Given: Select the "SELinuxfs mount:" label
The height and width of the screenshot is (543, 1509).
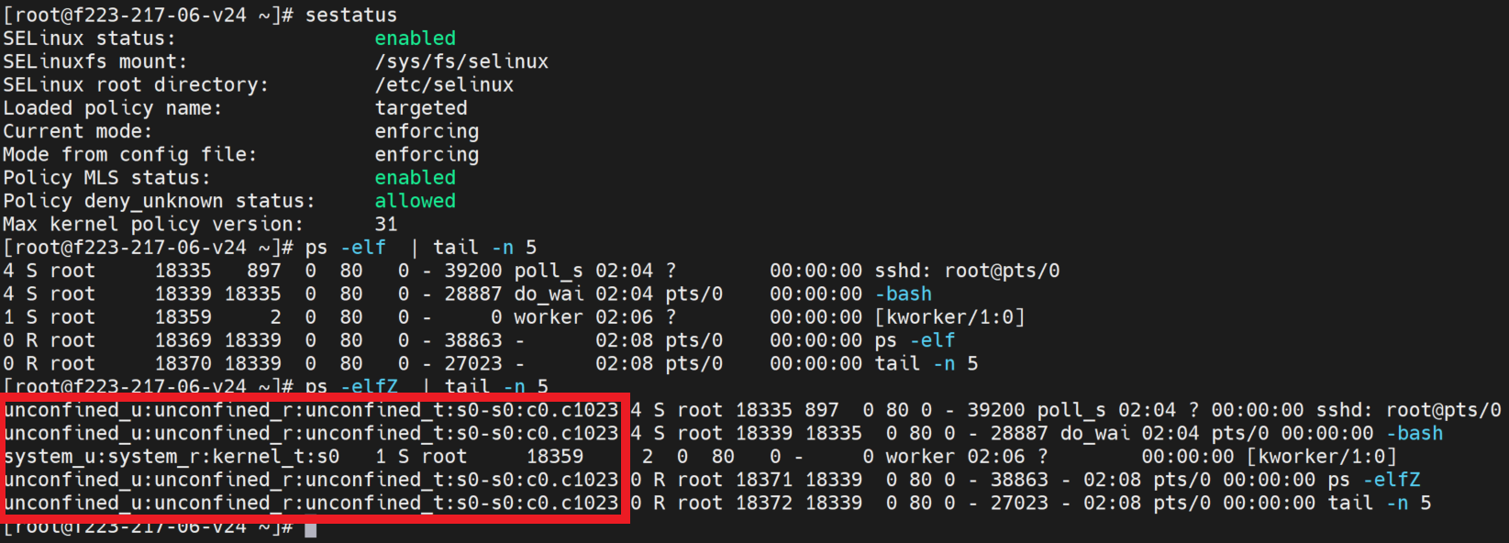Looking at the screenshot, I should click(x=94, y=61).
